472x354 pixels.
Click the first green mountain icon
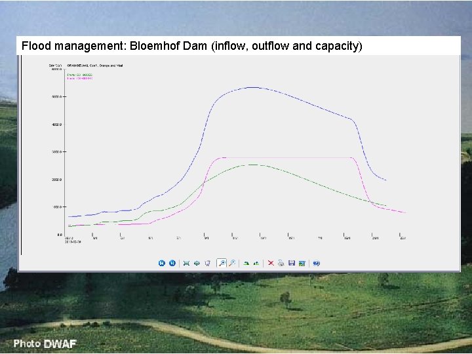(246, 264)
